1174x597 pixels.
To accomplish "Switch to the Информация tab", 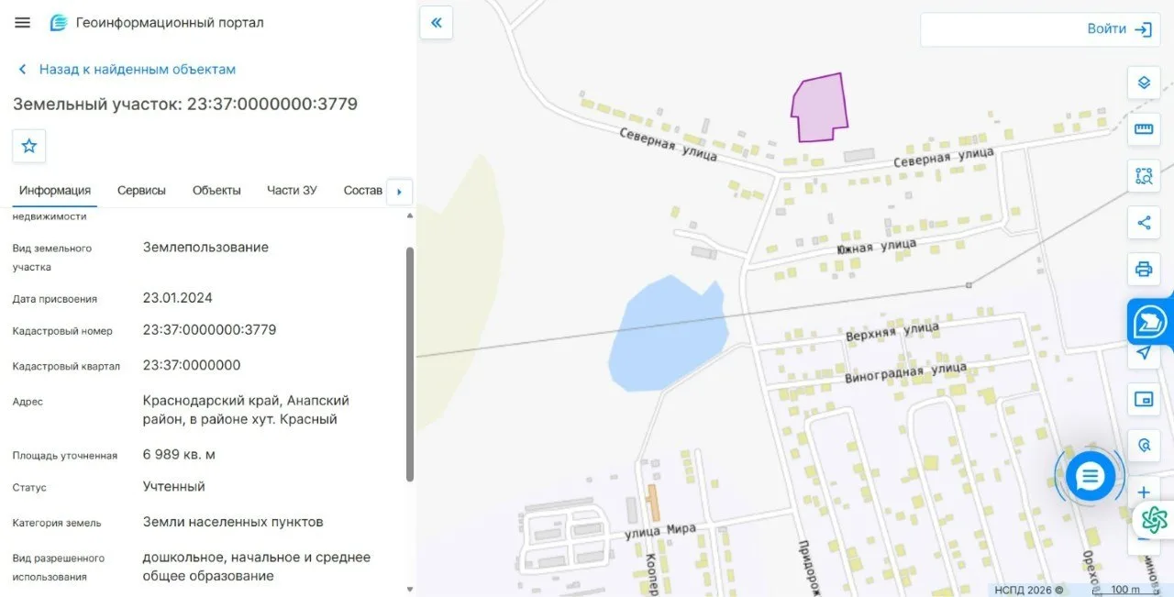I will [55, 191].
